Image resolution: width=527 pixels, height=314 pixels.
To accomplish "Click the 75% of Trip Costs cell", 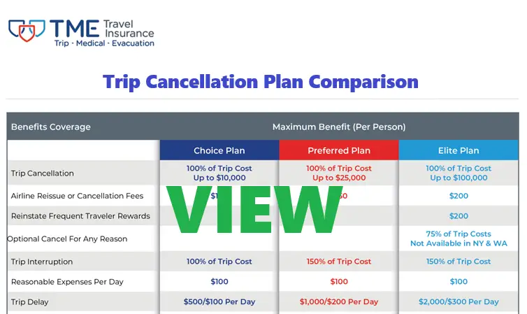I will (x=459, y=234).
